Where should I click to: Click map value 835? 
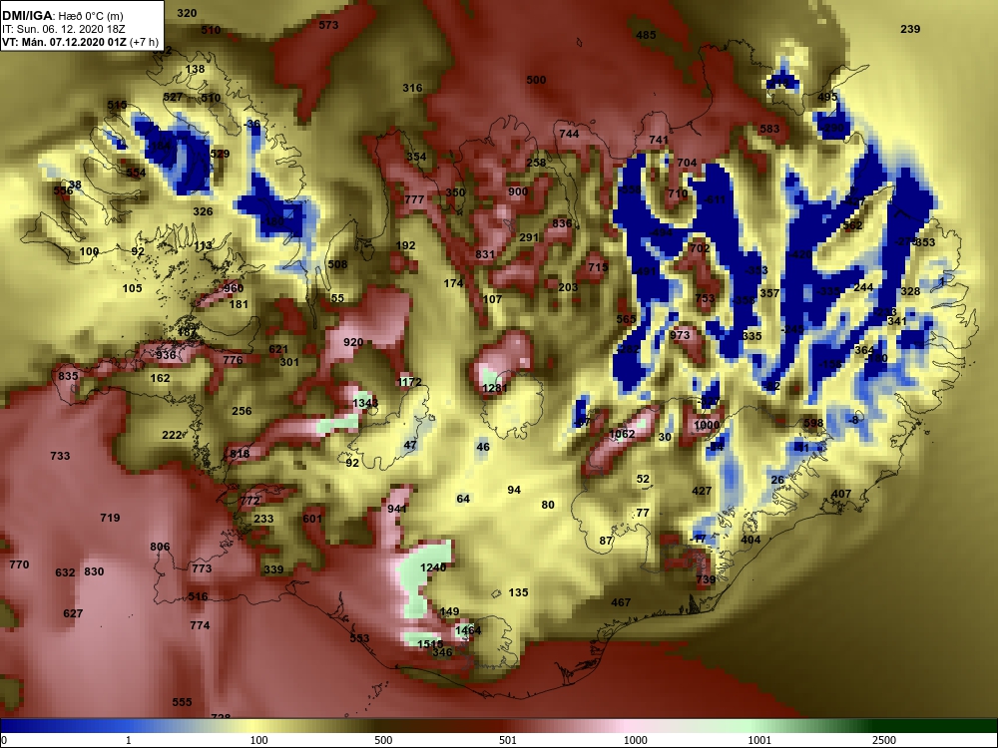(x=68, y=376)
